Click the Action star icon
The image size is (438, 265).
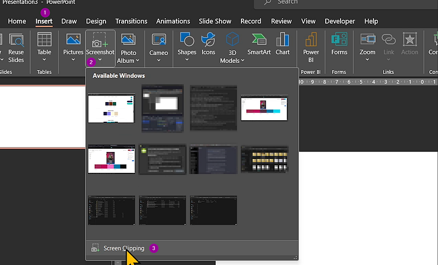point(410,39)
